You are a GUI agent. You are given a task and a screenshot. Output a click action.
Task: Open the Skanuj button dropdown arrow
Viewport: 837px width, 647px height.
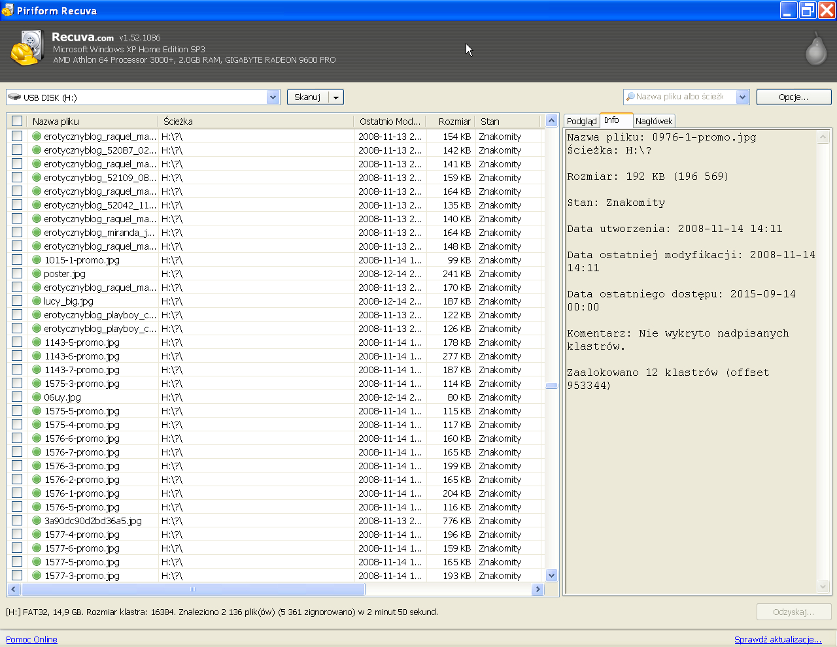coord(336,97)
